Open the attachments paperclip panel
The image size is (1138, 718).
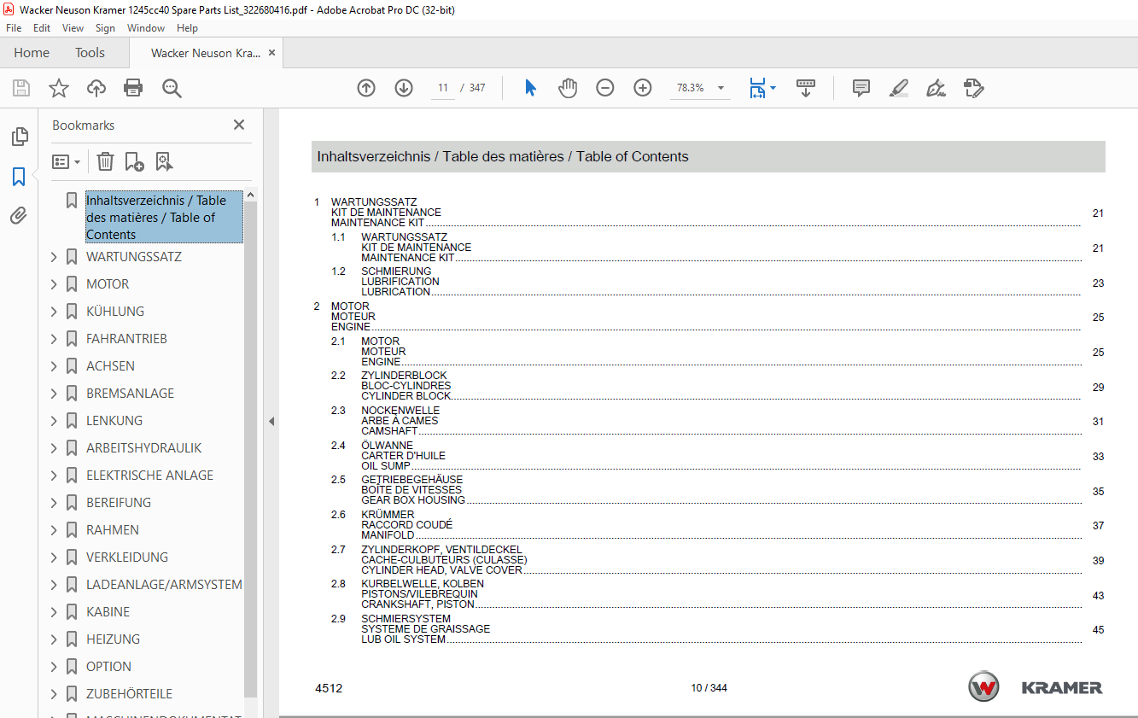click(19, 216)
